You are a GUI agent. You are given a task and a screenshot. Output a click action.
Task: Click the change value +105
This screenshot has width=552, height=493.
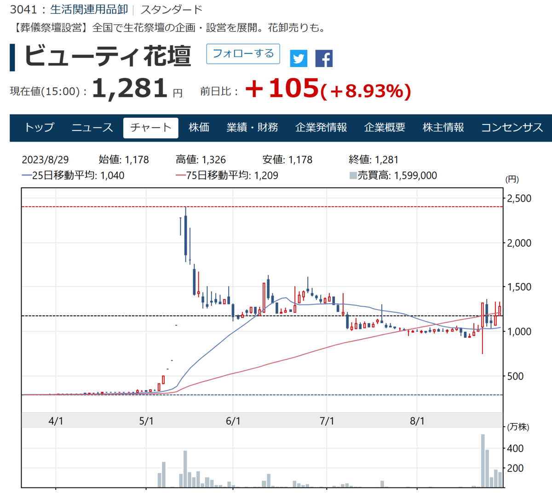282,88
